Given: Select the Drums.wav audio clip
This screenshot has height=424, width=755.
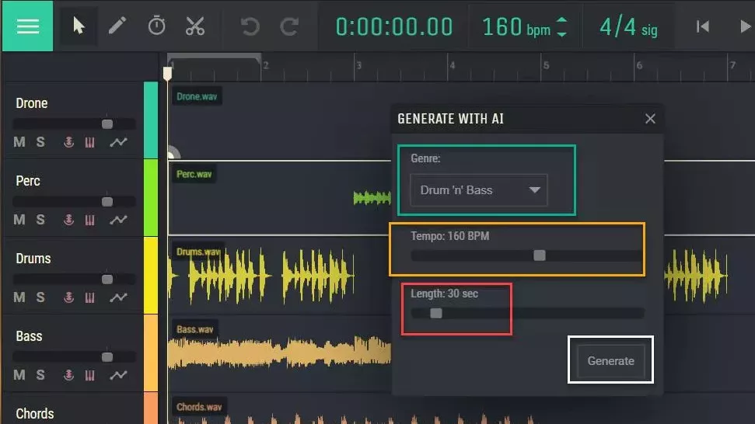Looking at the screenshot, I should 262,276.
